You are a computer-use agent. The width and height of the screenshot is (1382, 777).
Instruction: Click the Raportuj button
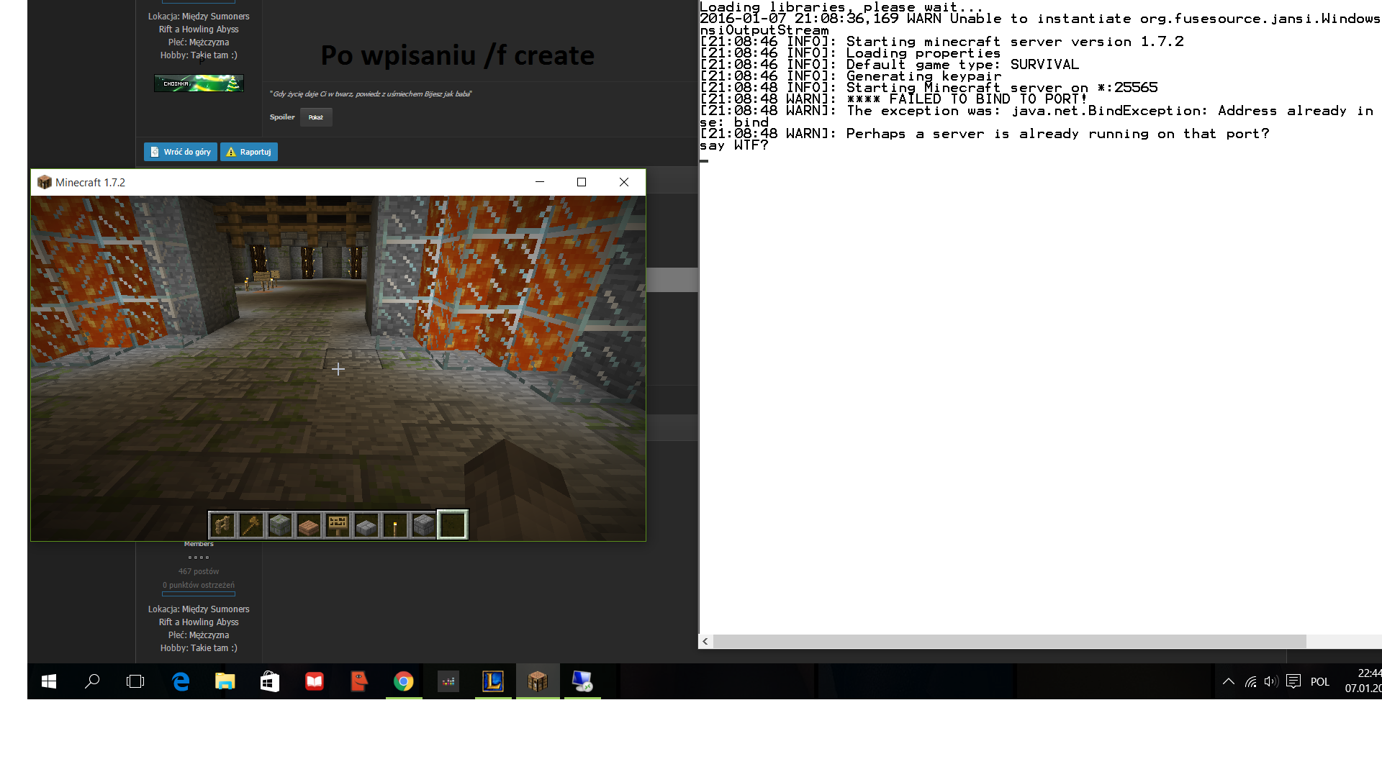coord(249,152)
